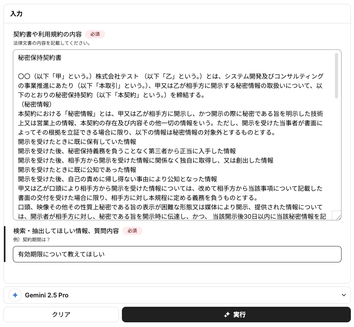
Task: Click the helper text 法律文書の内容を記載してください
Action: pos(52,43)
